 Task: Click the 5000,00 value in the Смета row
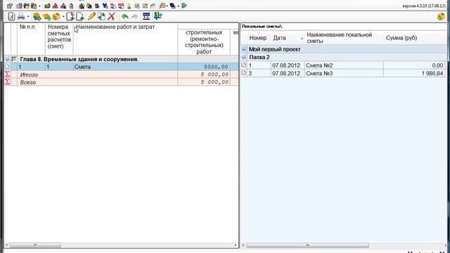[216, 67]
